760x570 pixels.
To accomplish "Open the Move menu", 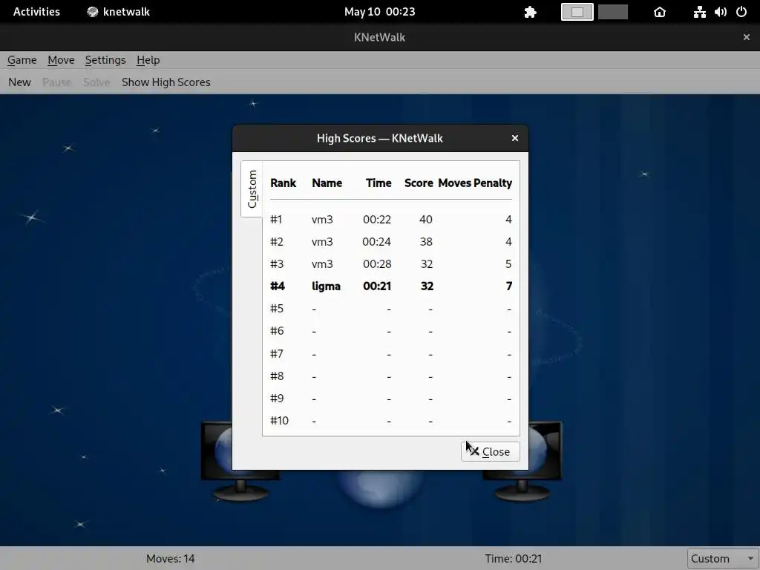I will (61, 60).
